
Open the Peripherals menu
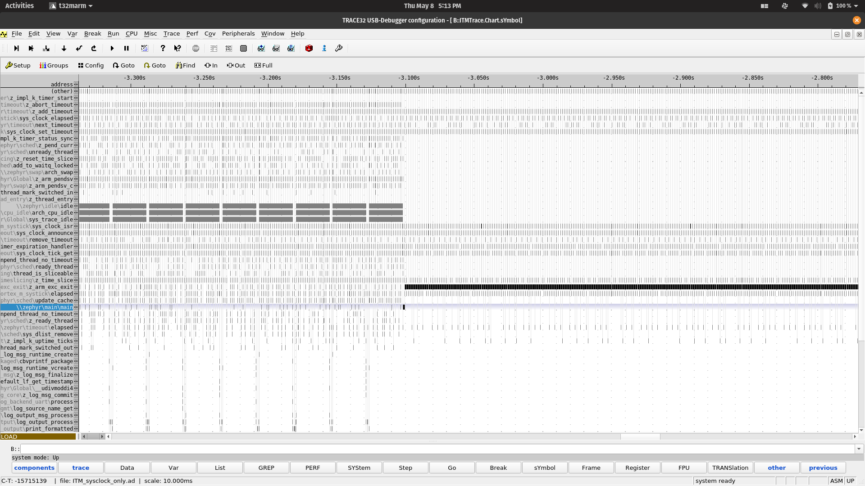click(238, 34)
